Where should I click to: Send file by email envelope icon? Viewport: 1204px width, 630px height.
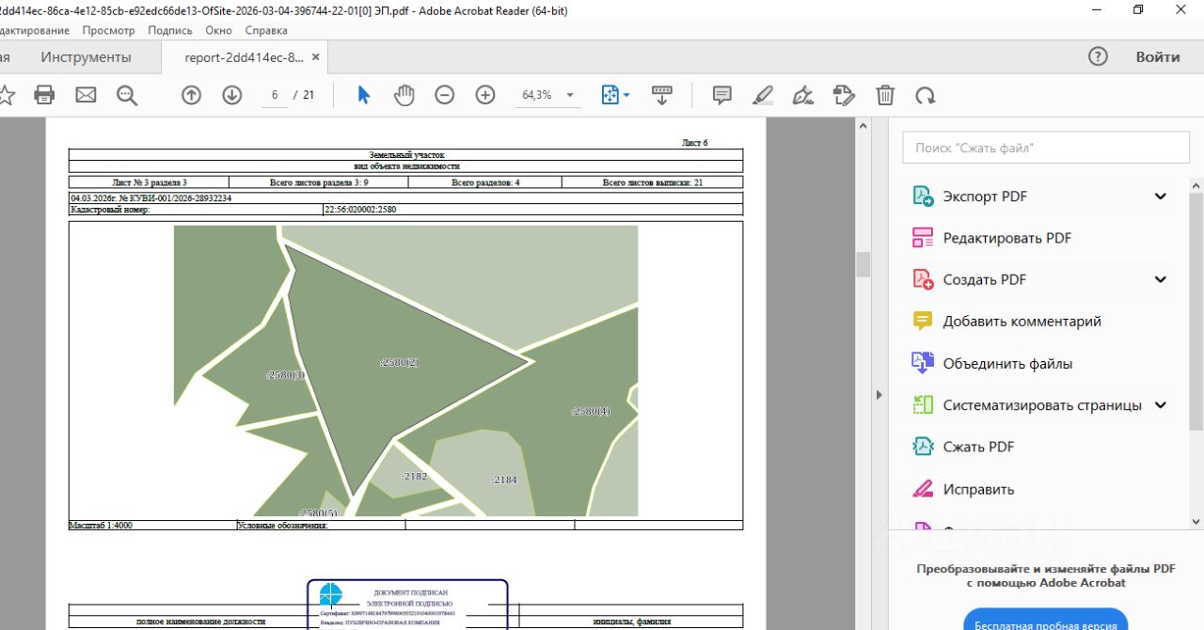point(86,95)
